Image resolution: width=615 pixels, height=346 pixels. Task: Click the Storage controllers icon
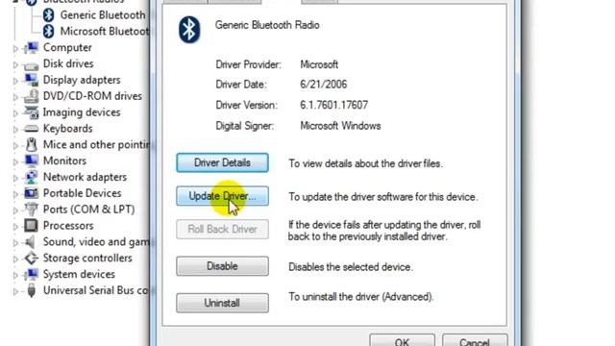tap(32, 259)
